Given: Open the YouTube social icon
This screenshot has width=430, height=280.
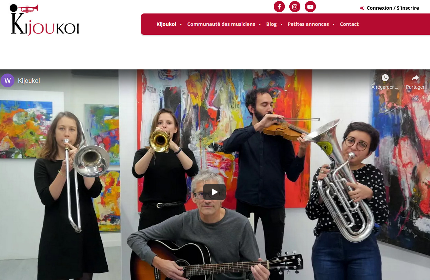Looking at the screenshot, I should point(310,7).
